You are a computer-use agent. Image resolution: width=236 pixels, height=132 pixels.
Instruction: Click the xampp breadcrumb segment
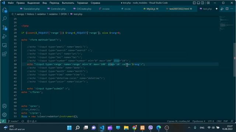coord(20,14)
